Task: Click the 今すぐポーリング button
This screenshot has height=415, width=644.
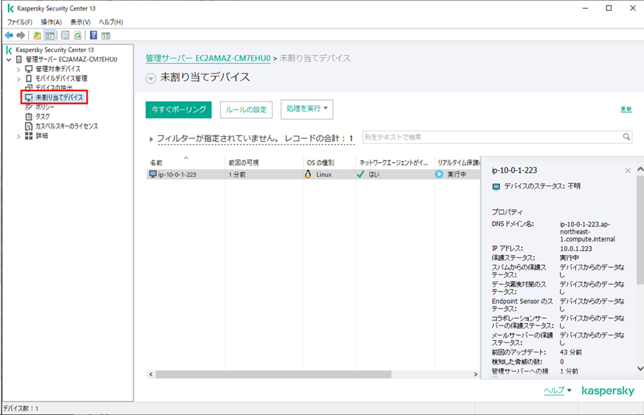Action: (179, 109)
